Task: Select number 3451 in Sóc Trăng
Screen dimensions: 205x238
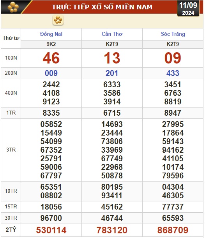Action: pyautogui.click(x=173, y=85)
